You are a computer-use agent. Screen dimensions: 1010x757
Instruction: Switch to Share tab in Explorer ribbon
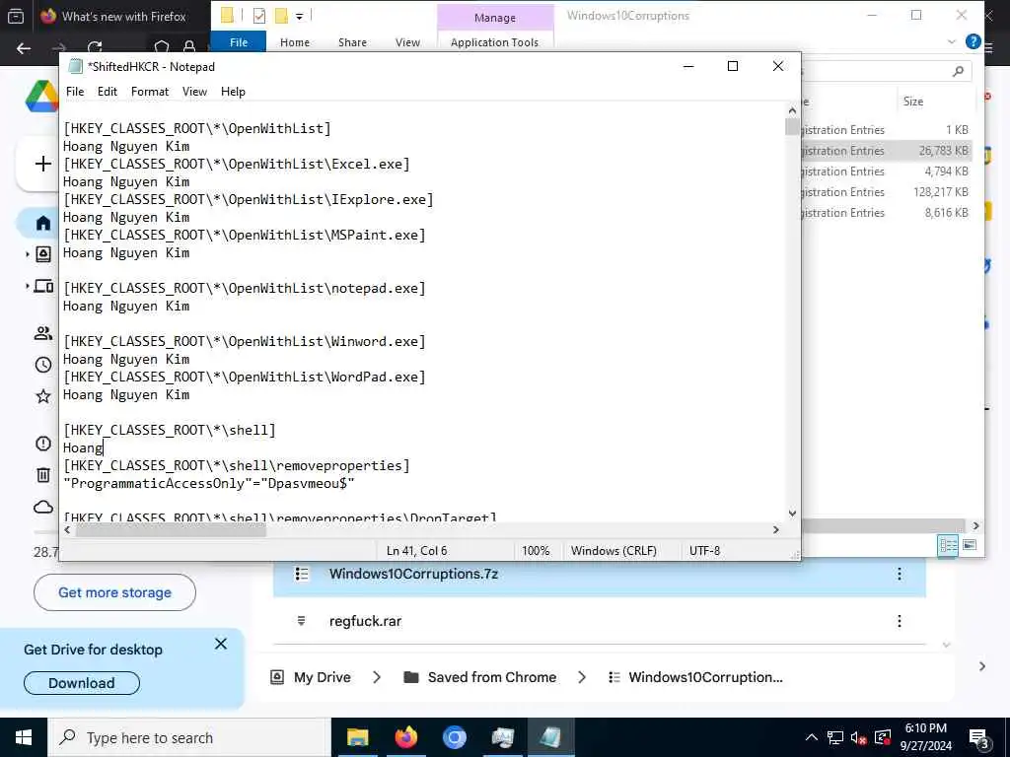(x=352, y=41)
